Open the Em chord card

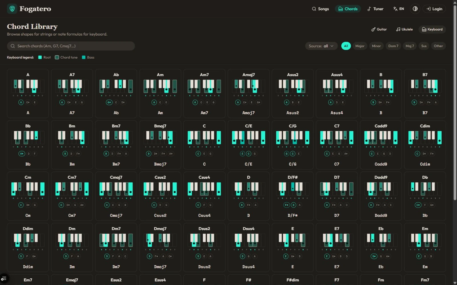[x=425, y=247]
